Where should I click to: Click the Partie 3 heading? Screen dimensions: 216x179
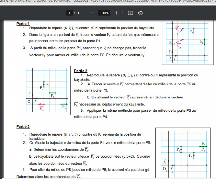coord(23,126)
